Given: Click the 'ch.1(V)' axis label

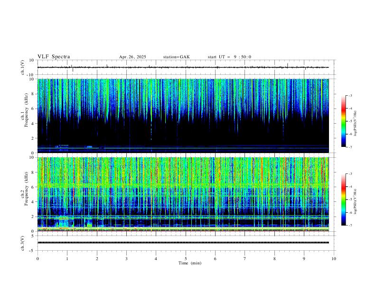Looking at the screenshot, I should click(23, 67).
